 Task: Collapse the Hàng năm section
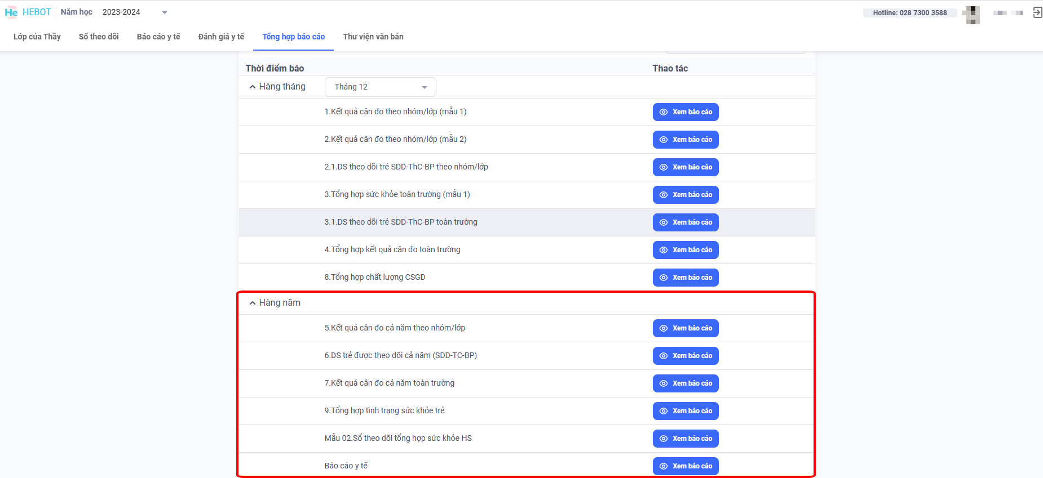tap(253, 303)
